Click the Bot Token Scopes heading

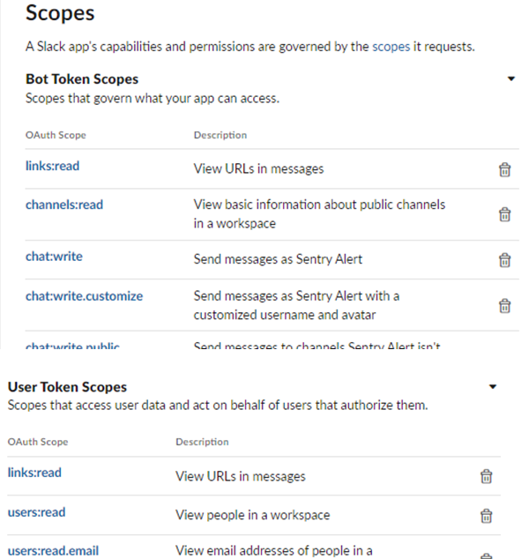pos(82,79)
